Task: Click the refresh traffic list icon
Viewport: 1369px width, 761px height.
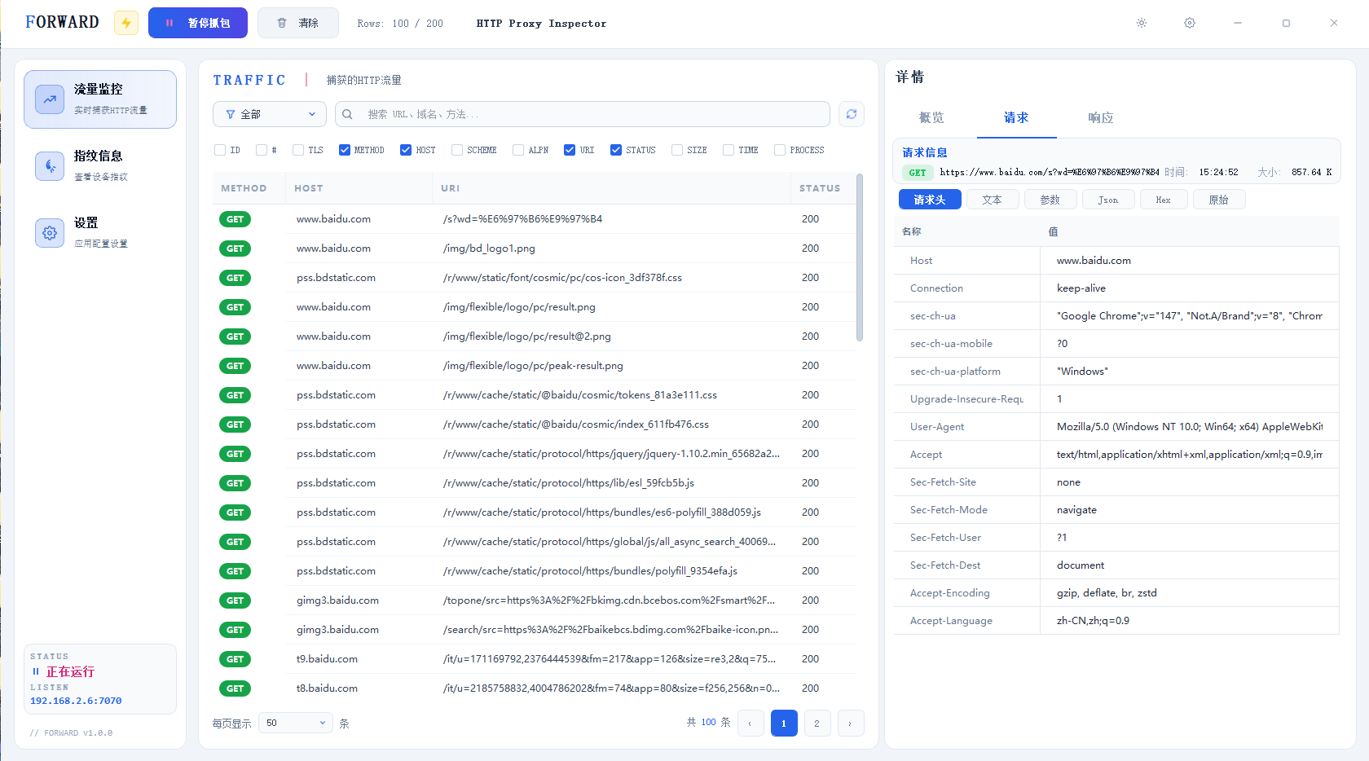Action: [x=852, y=114]
